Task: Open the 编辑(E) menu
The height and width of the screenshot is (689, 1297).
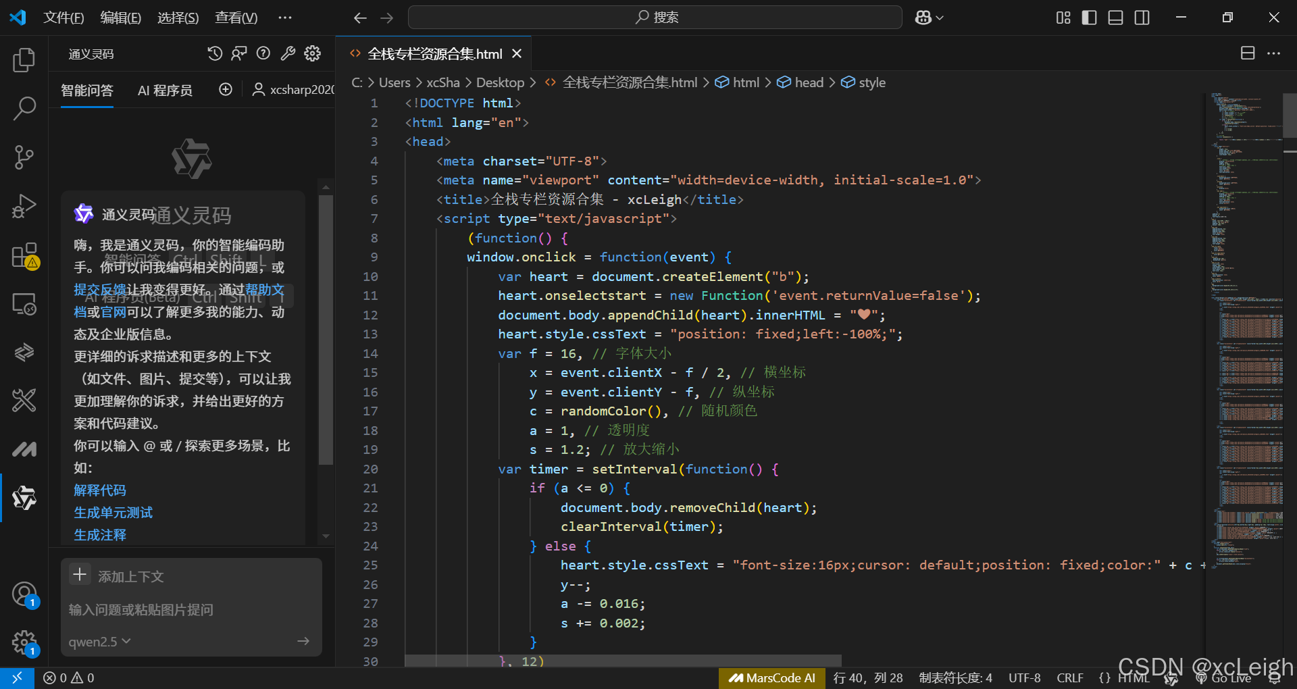Action: pos(121,18)
